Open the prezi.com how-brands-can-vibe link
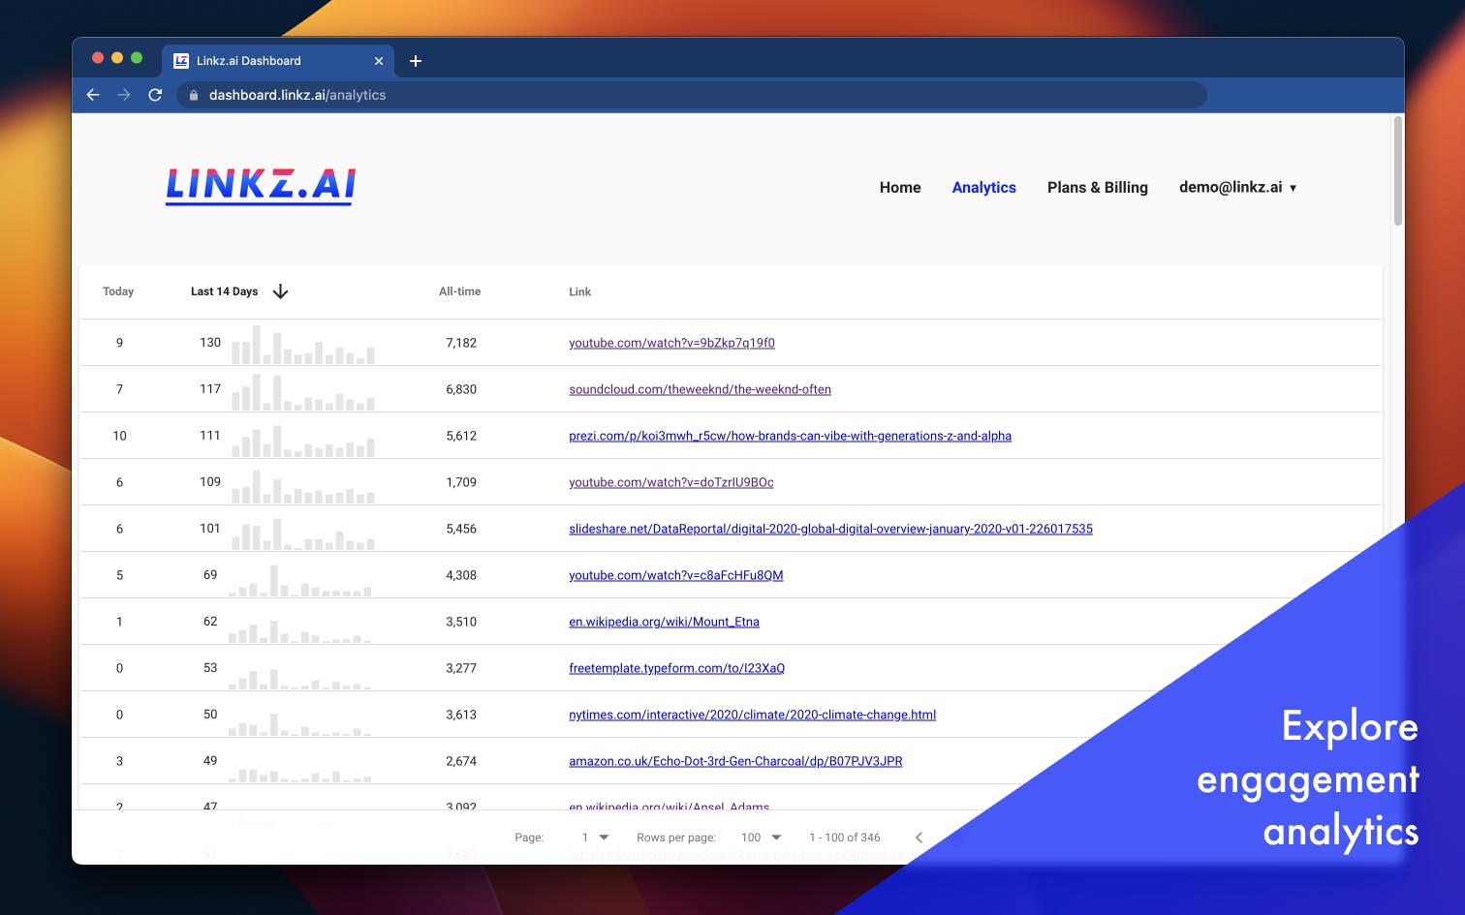The height and width of the screenshot is (915, 1465). 790,436
